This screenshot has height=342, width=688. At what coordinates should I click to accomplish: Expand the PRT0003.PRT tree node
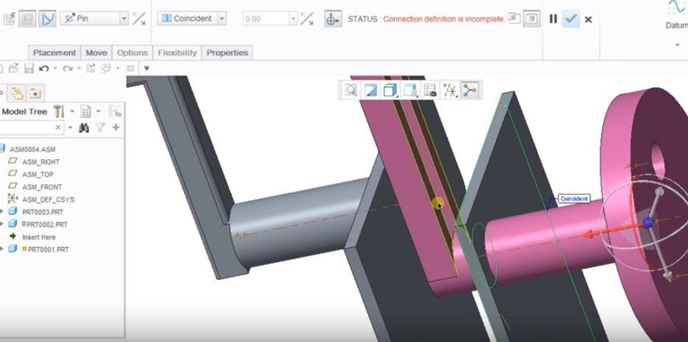coord(2,212)
